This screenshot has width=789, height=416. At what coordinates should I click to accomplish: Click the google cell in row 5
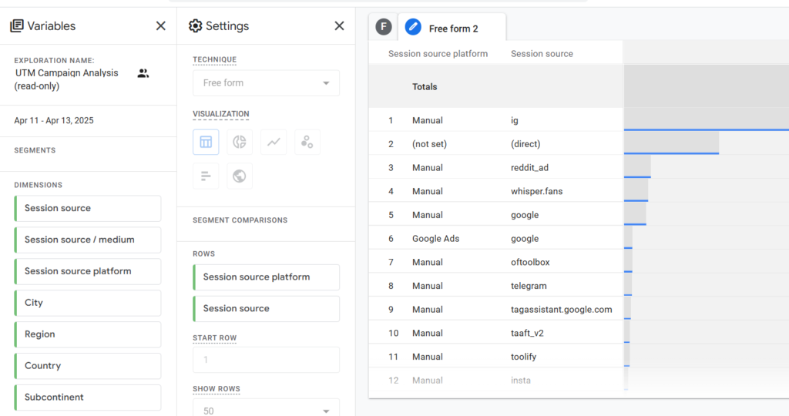[x=525, y=215]
